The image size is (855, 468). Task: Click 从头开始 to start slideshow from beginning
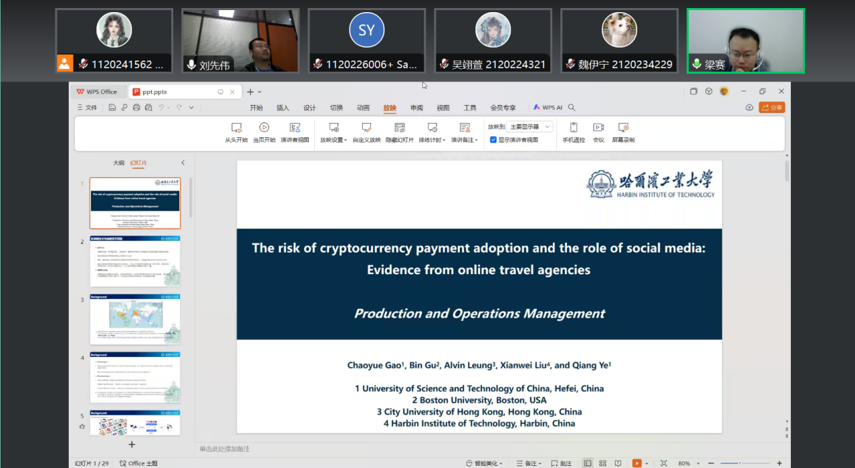236,132
